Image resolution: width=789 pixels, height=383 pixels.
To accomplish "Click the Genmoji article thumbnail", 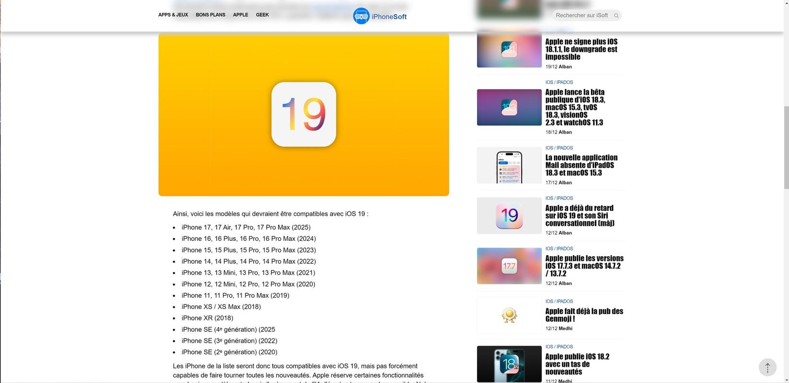I will (509, 315).
